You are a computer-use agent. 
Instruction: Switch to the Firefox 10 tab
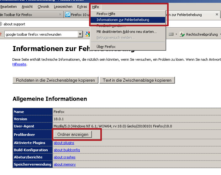(x=77, y=15)
